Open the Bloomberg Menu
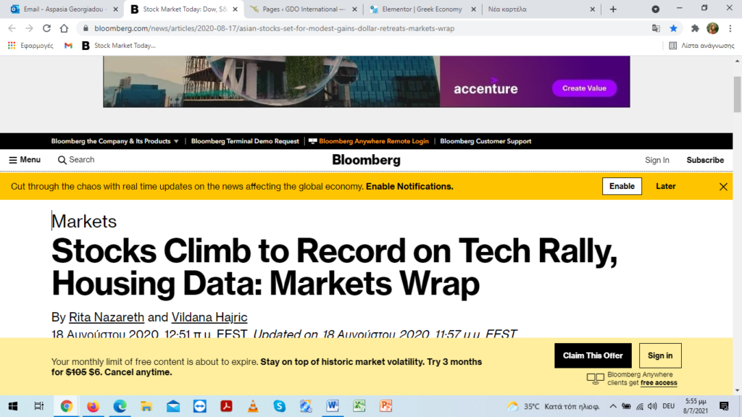 tap(25, 160)
